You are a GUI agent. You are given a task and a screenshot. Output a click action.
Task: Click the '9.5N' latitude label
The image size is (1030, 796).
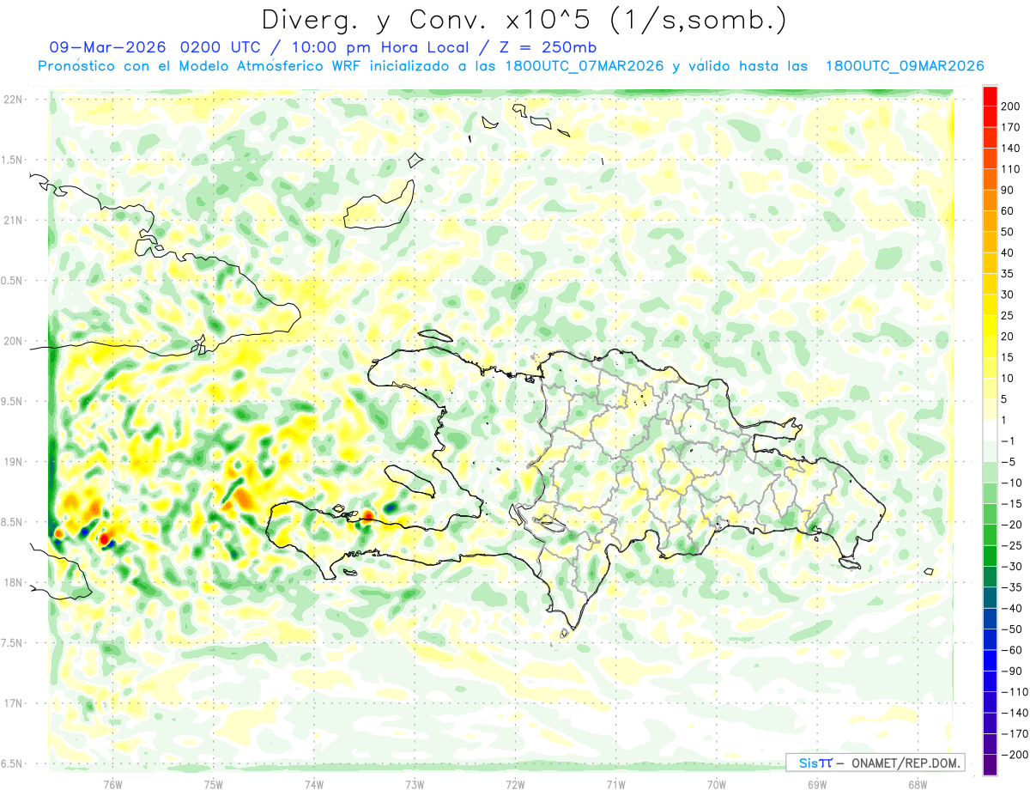pos(12,401)
